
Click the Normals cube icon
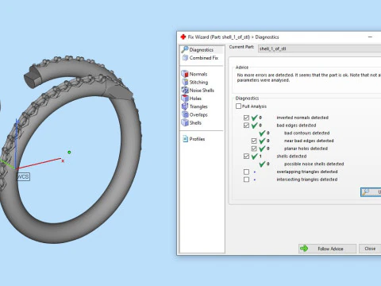click(x=185, y=74)
